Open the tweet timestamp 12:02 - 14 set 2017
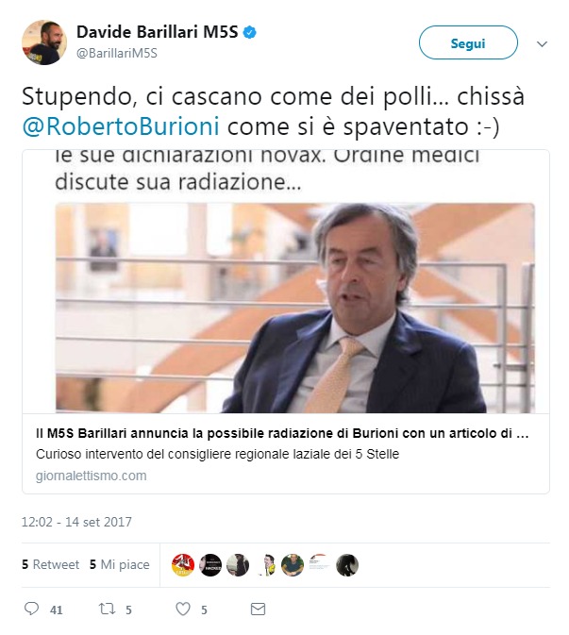This screenshot has width=569, height=635. [x=76, y=522]
